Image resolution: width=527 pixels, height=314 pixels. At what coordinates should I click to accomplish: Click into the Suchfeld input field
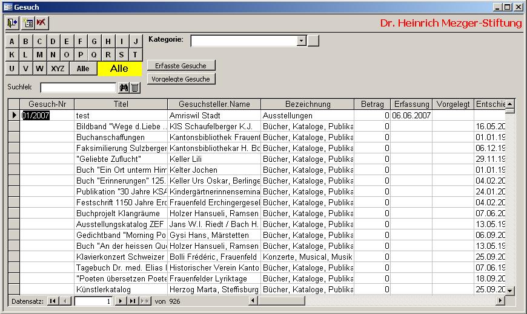click(x=78, y=88)
